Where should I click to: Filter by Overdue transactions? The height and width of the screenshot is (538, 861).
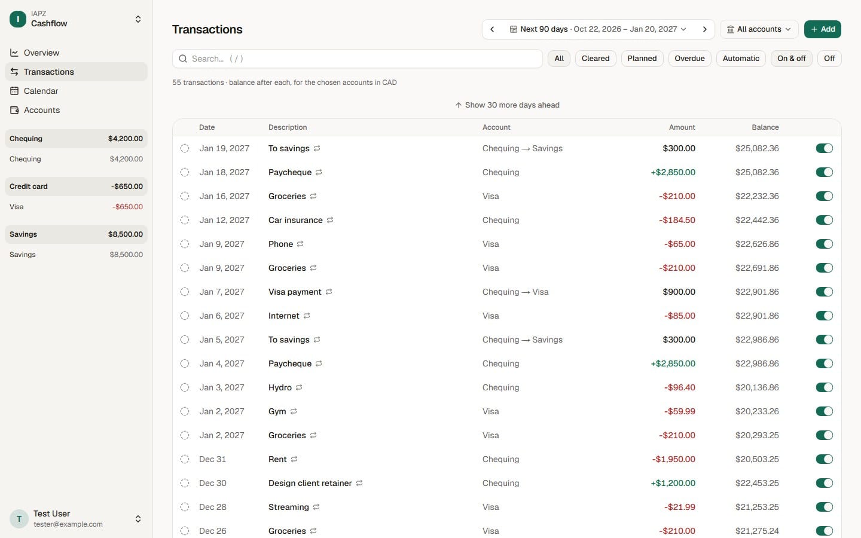[x=689, y=59]
